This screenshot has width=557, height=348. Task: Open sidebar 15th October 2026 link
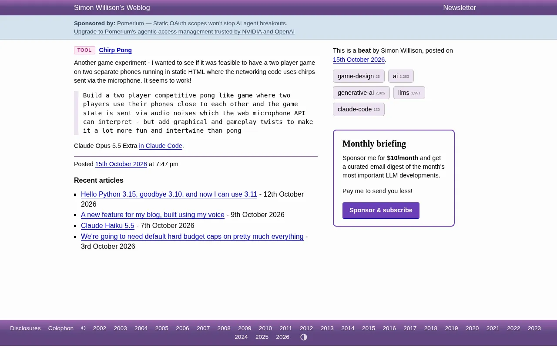359,60
